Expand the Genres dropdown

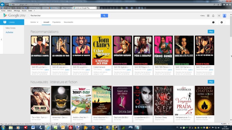(34, 22)
